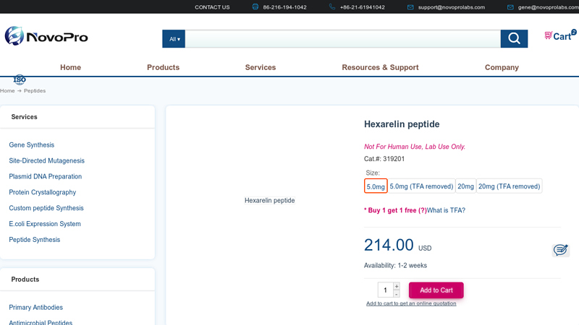Image resolution: width=579 pixels, height=325 pixels.
Task: Click the search magnifier icon button
Action: (514, 39)
